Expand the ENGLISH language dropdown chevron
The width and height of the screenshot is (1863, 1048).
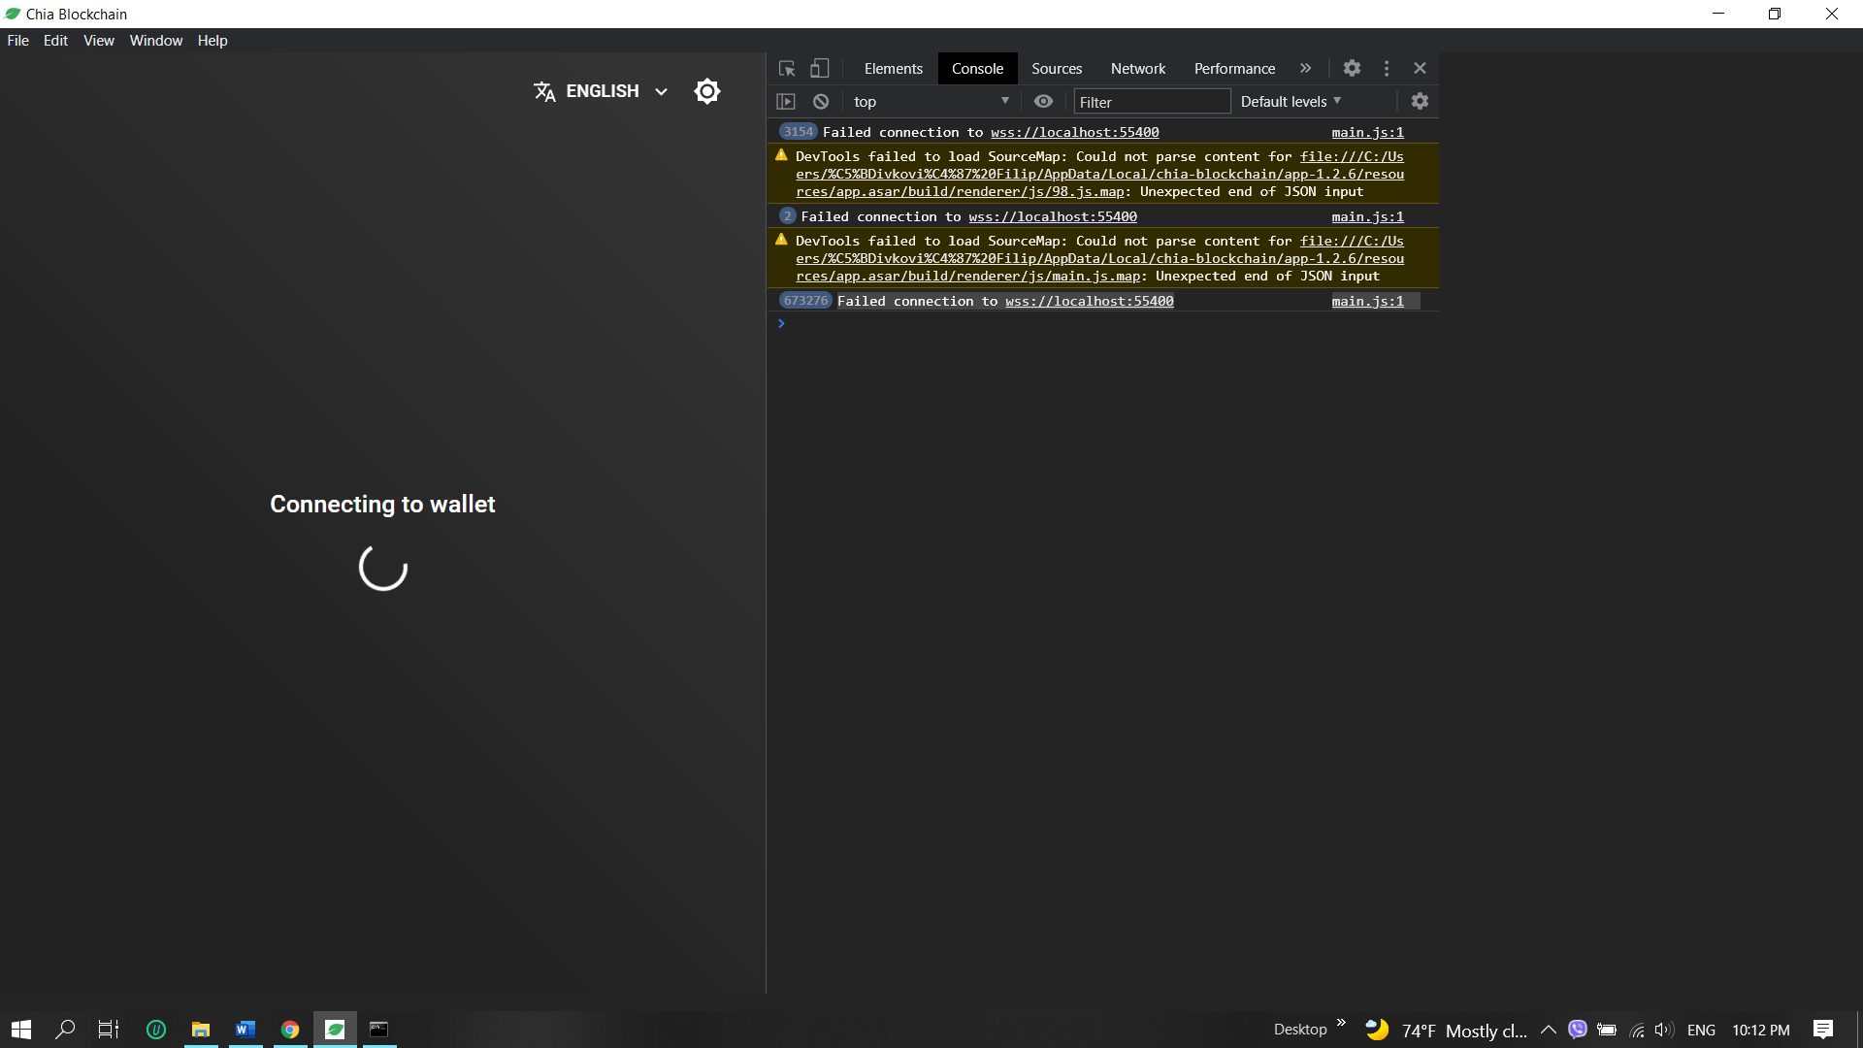pos(661,91)
